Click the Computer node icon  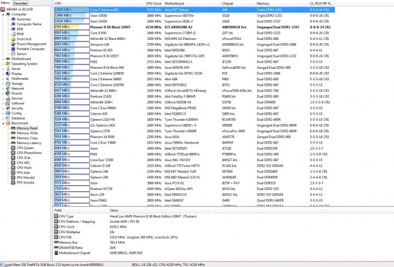(8, 14)
